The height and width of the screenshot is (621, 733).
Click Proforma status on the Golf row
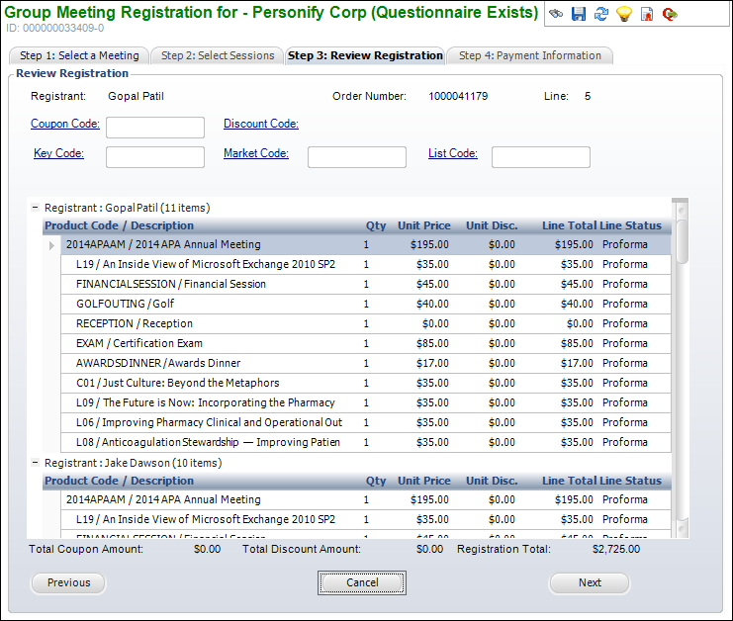pos(624,304)
